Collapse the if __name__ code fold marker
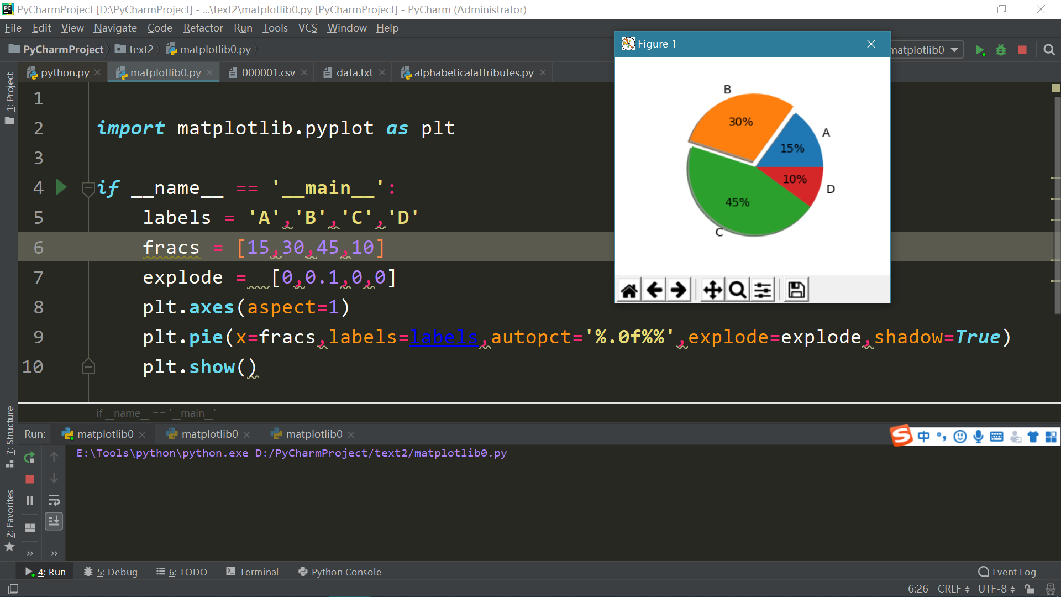Screen dimensions: 1061x597 [x=88, y=188]
